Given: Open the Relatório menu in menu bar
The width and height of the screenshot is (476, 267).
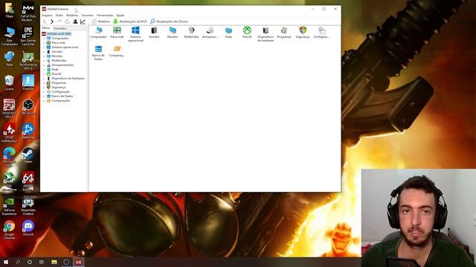Looking at the screenshot, I should pos(72,15).
